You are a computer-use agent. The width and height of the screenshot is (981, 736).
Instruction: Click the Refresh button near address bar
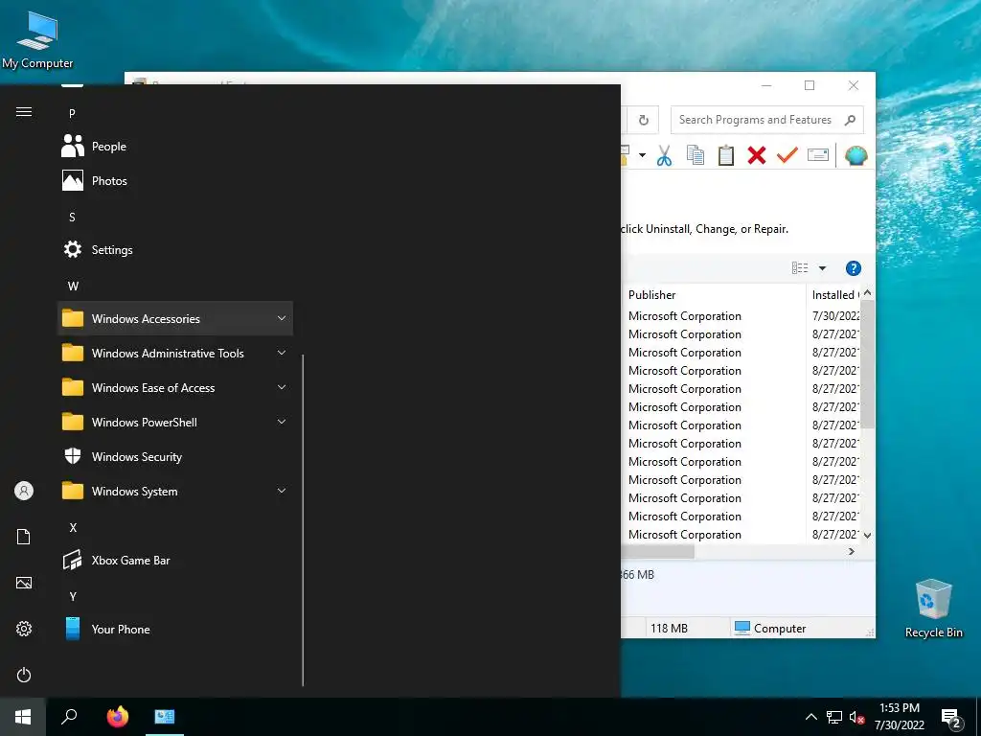pos(643,120)
